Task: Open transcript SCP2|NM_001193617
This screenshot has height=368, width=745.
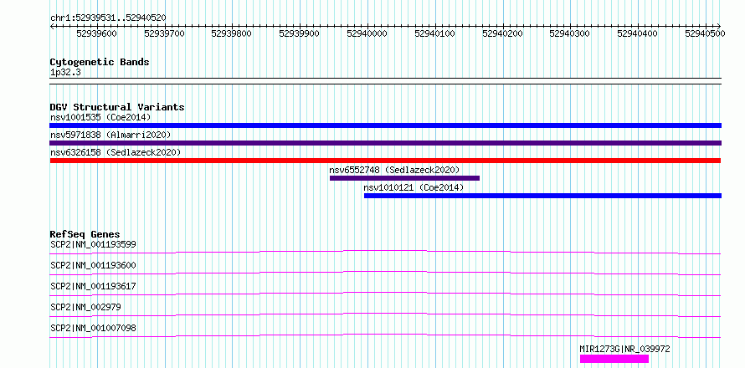Action: pos(93,286)
